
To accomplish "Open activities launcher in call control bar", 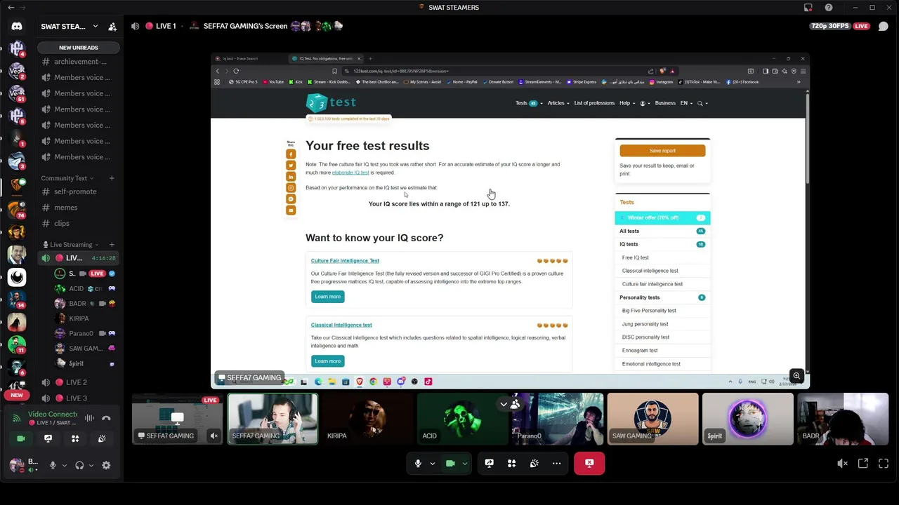I will [x=511, y=463].
